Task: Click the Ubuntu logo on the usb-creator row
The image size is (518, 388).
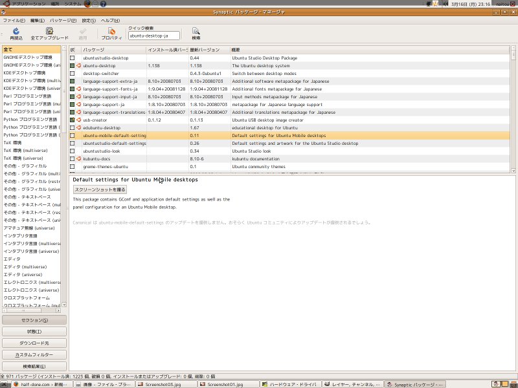Action: click(78, 120)
